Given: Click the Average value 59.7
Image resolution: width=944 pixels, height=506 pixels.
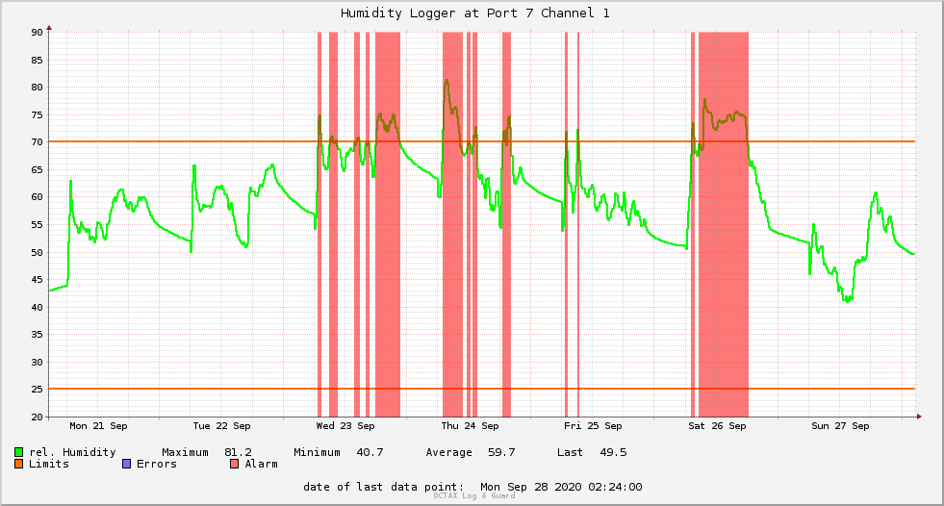Looking at the screenshot, I should point(501,452).
